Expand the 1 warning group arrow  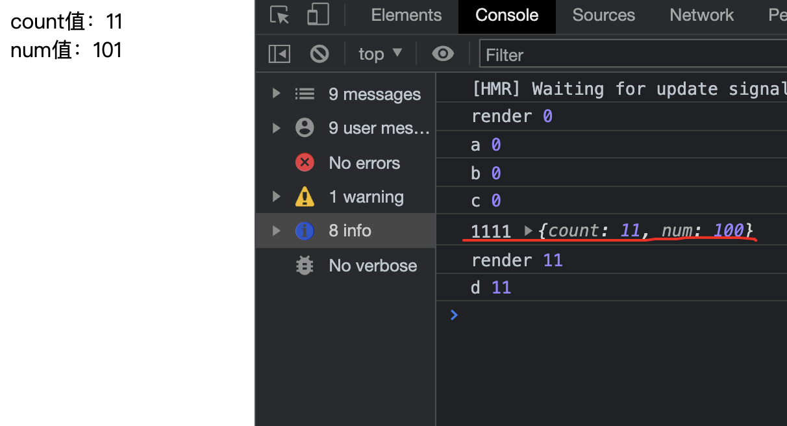(277, 196)
